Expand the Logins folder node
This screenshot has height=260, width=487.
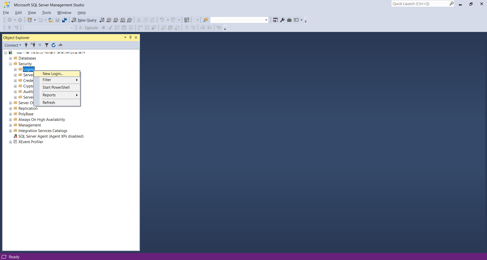[15, 69]
